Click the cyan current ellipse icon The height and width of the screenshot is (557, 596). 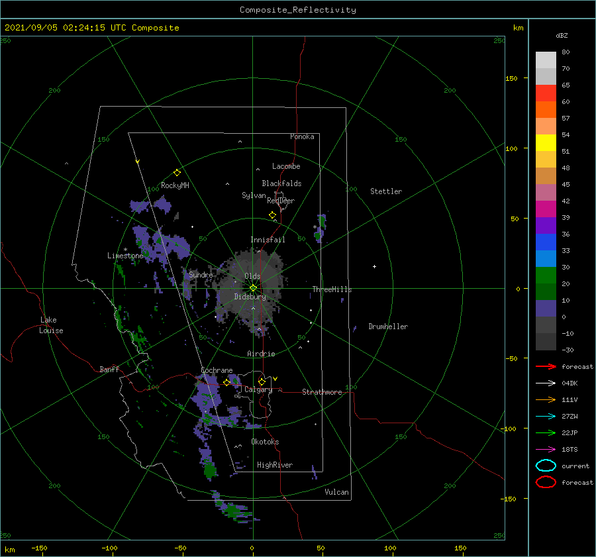point(546,466)
